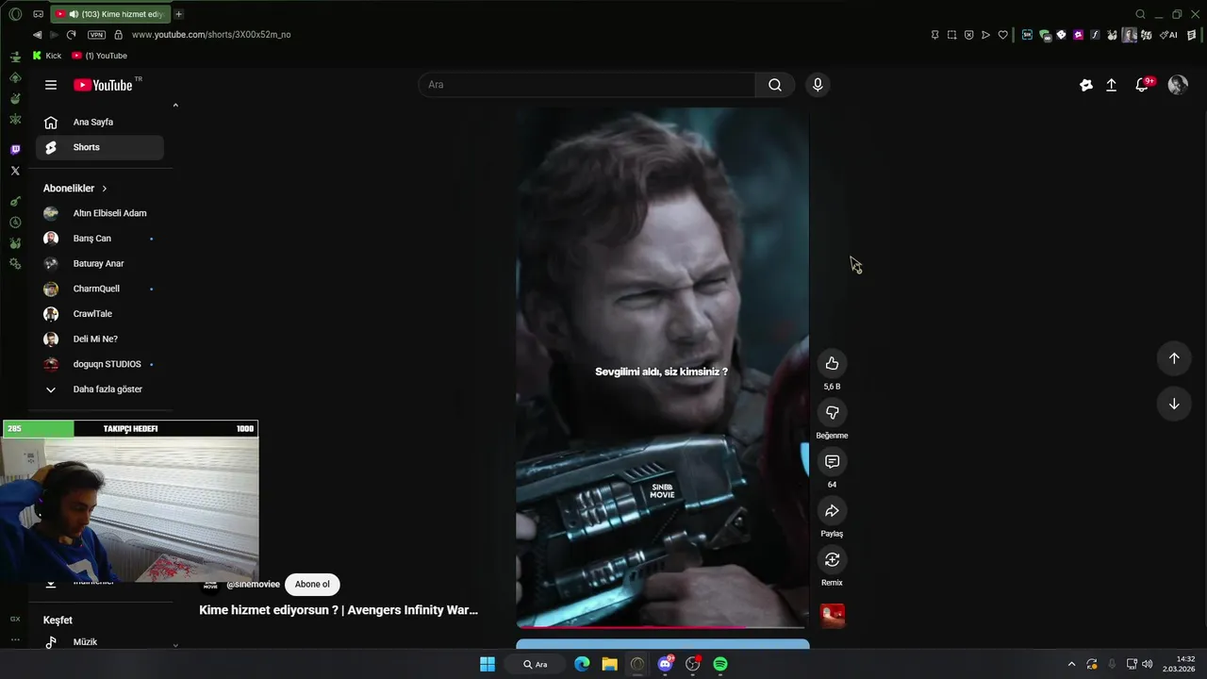1207x679 pixels.
Task: Open Ana Sayfa in YouTube sidebar
Action: pos(100,122)
